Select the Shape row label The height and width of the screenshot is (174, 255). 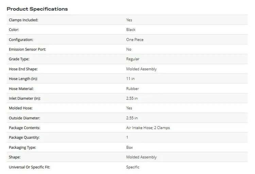point(15,157)
